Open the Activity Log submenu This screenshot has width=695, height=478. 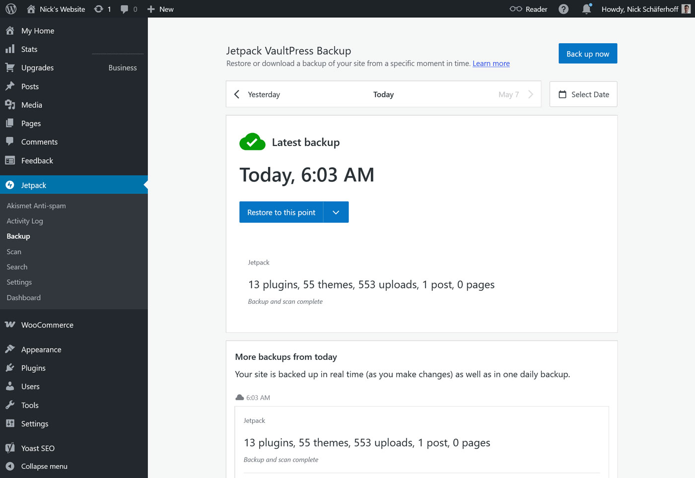pyautogui.click(x=25, y=221)
